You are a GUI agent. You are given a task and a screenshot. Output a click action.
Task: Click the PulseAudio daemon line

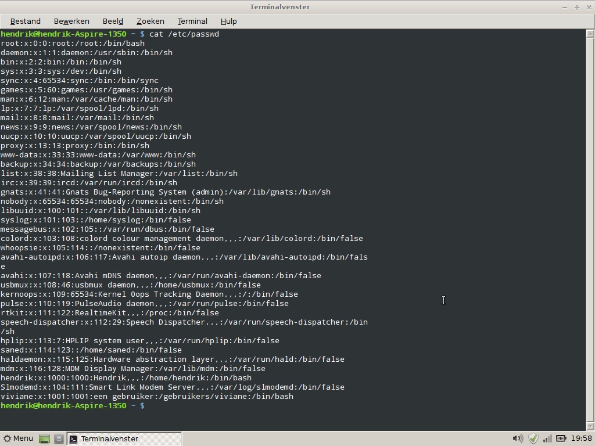tap(145, 303)
